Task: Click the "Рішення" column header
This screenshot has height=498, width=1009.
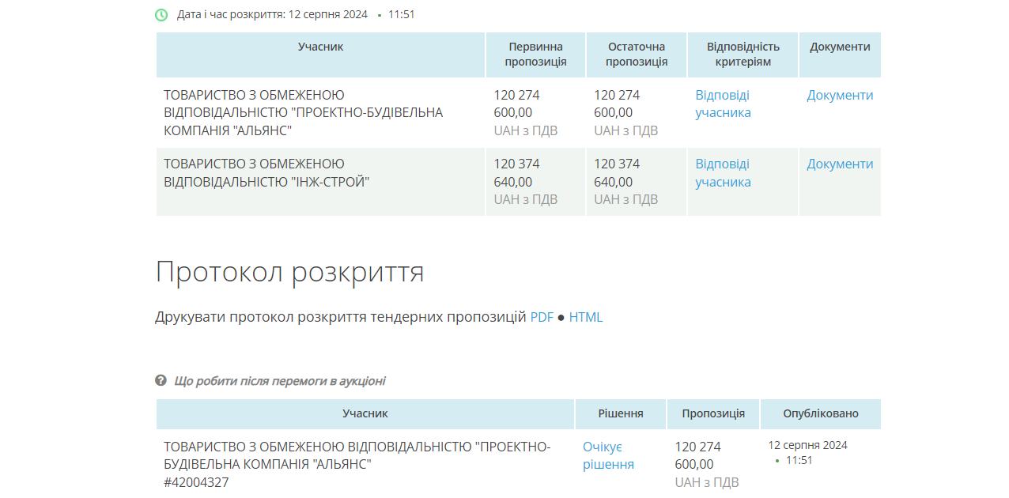Action: coord(620,413)
